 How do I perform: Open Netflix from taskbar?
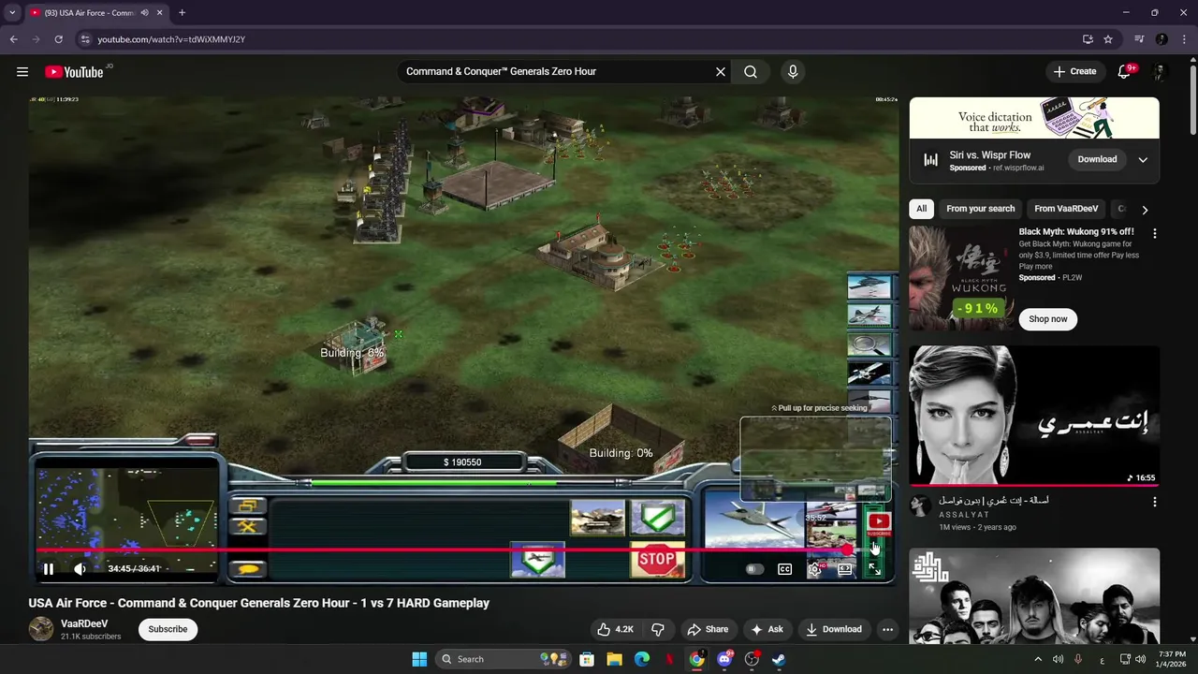(669, 659)
